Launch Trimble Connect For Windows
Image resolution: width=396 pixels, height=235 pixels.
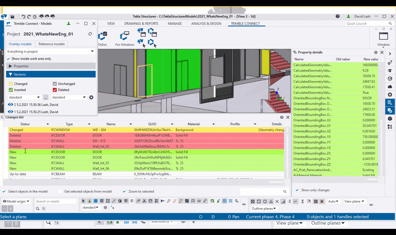point(125,38)
